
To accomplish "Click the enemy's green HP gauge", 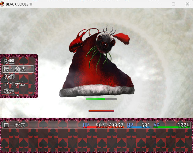I will [101, 99].
